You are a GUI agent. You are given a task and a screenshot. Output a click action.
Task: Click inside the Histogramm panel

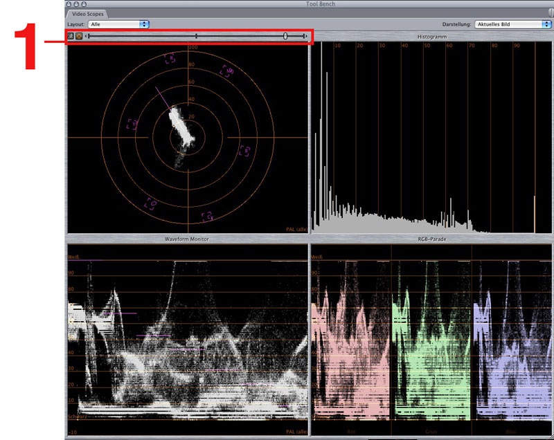[x=431, y=138]
